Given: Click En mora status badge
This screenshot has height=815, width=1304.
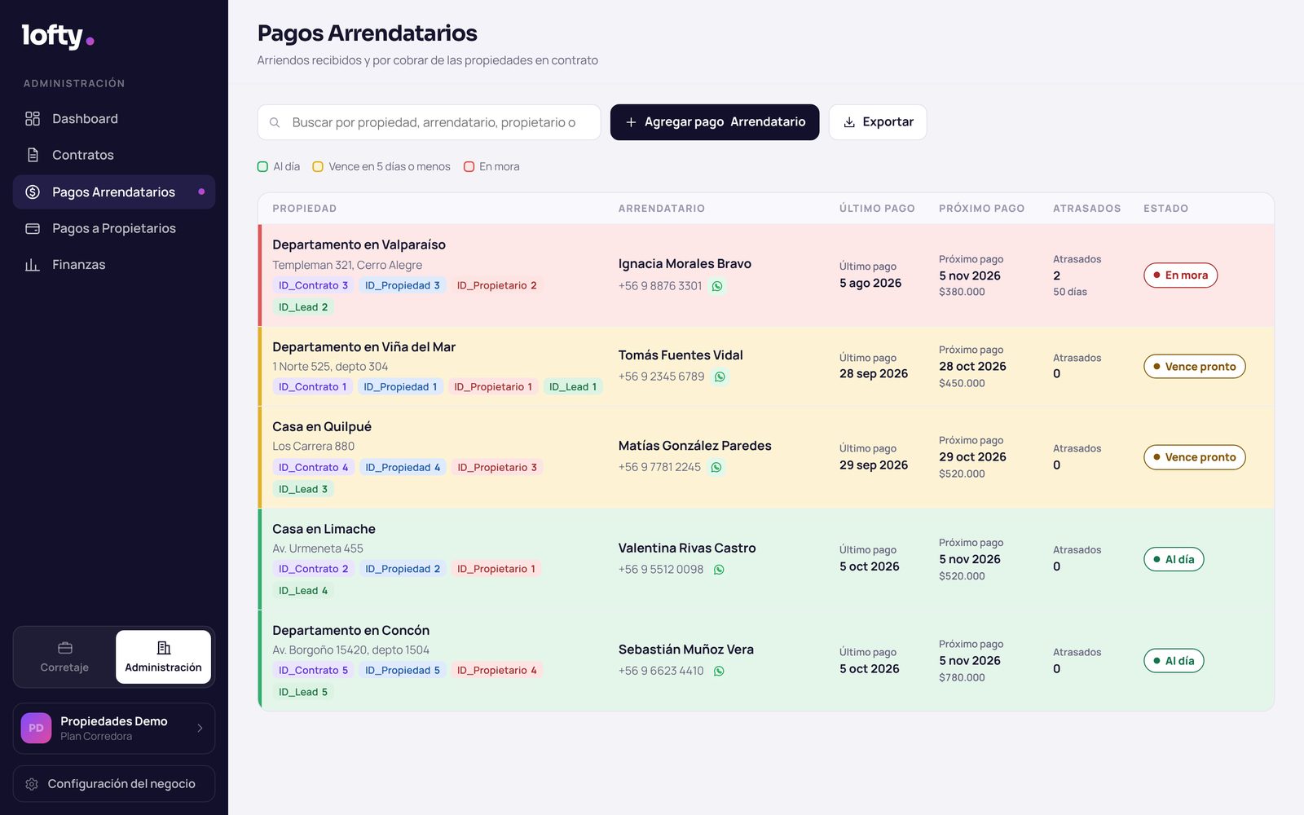Looking at the screenshot, I should (1180, 275).
